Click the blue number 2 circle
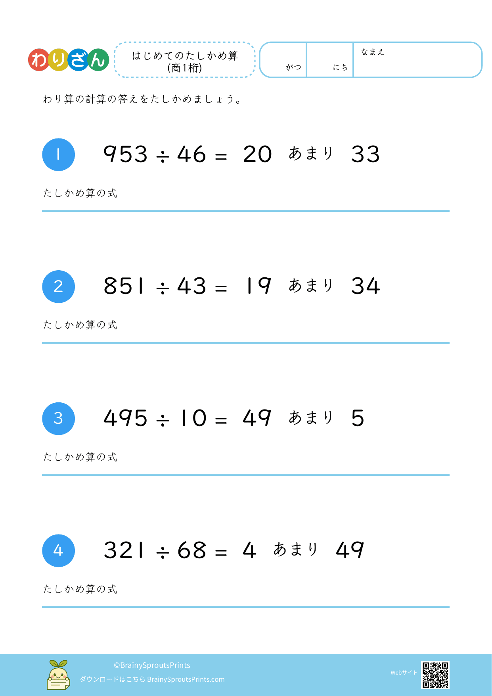This screenshot has height=696, width=492. (x=59, y=286)
